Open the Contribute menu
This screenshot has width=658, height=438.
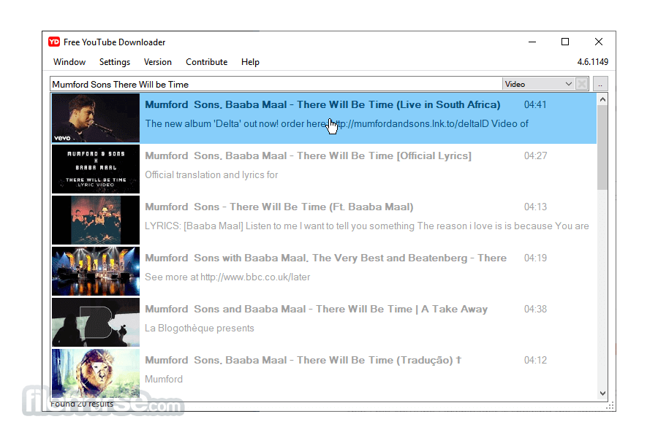(206, 62)
